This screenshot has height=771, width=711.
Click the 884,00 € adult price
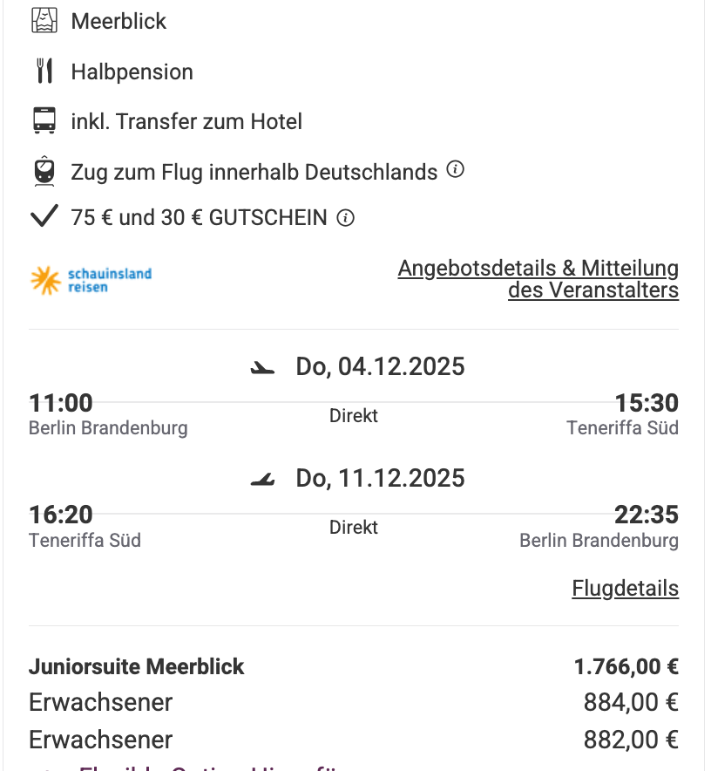point(631,702)
